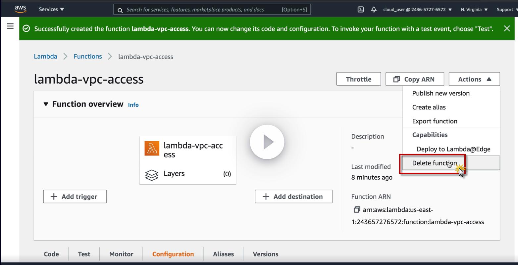Choose Publish new version menu item
This screenshot has width=518, height=265.
tap(440, 93)
